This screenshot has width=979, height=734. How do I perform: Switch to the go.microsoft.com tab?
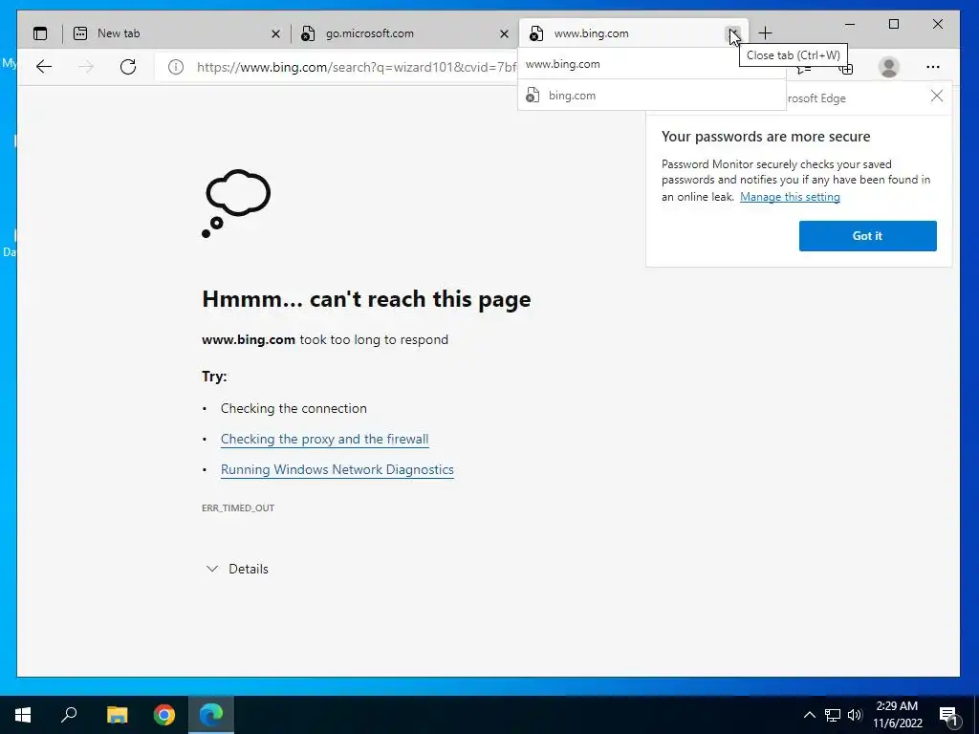pyautogui.click(x=400, y=33)
